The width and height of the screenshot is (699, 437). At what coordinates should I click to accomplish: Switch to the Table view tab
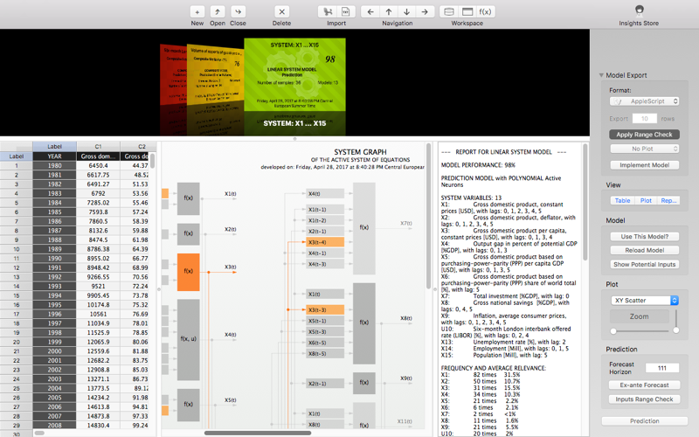tap(622, 201)
